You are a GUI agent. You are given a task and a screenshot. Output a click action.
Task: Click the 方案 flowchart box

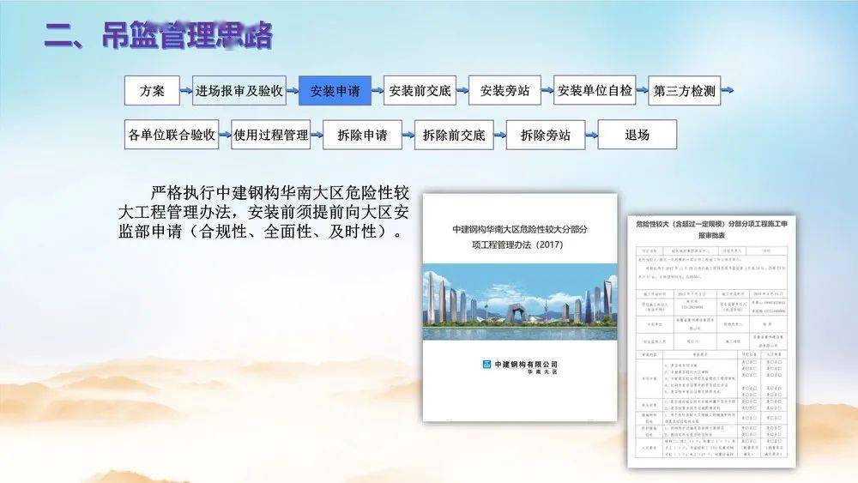click(x=152, y=91)
